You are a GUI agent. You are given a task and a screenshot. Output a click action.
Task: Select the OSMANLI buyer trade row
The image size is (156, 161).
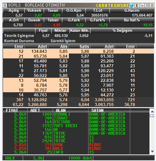coord(76,114)
